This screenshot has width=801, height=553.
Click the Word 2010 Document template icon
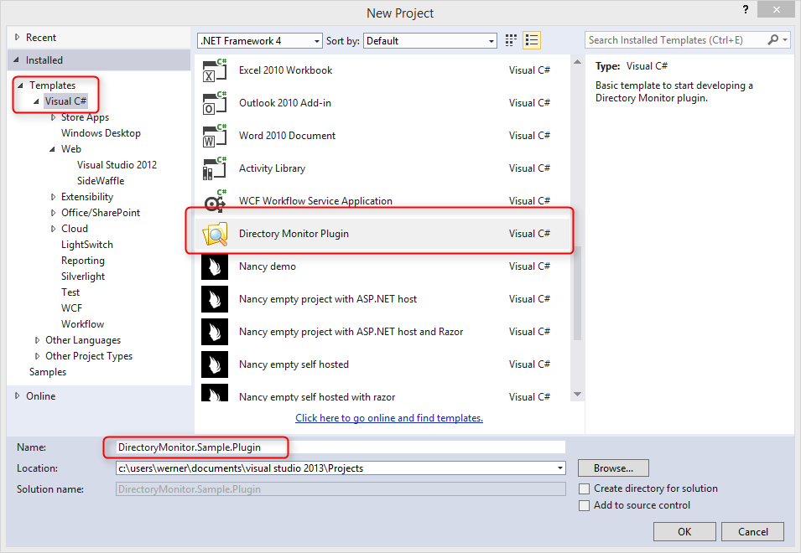[215, 136]
